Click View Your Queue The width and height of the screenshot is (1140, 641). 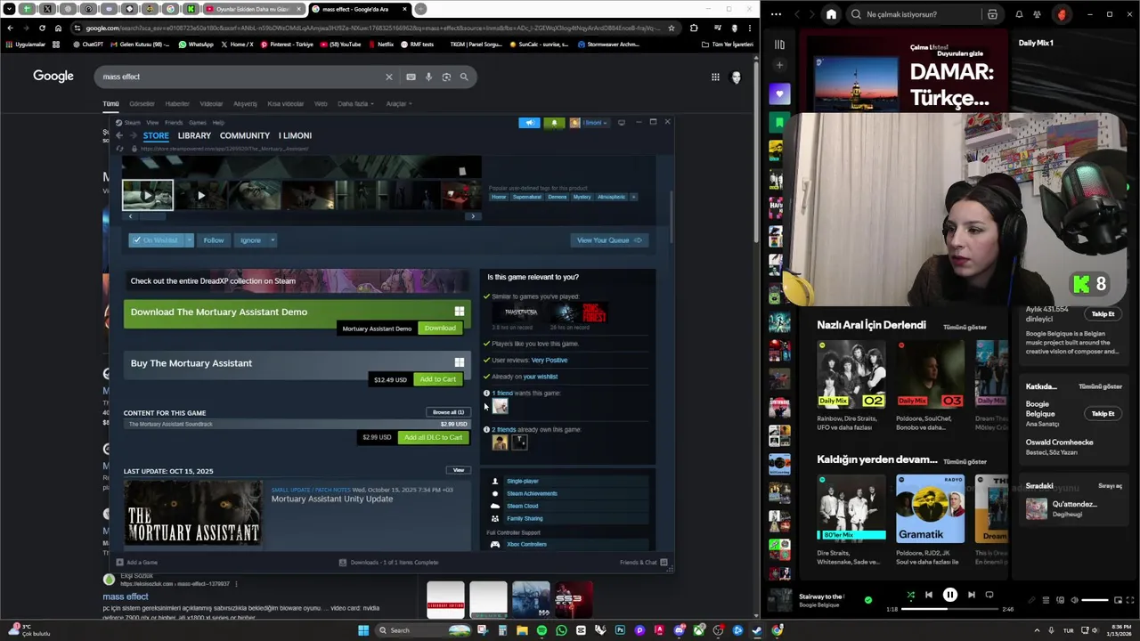click(609, 240)
